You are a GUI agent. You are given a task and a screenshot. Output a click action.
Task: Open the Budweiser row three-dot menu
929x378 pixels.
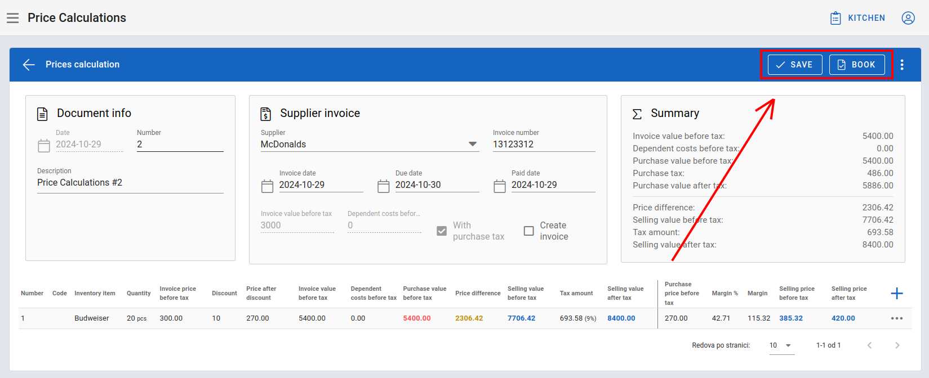[897, 318]
